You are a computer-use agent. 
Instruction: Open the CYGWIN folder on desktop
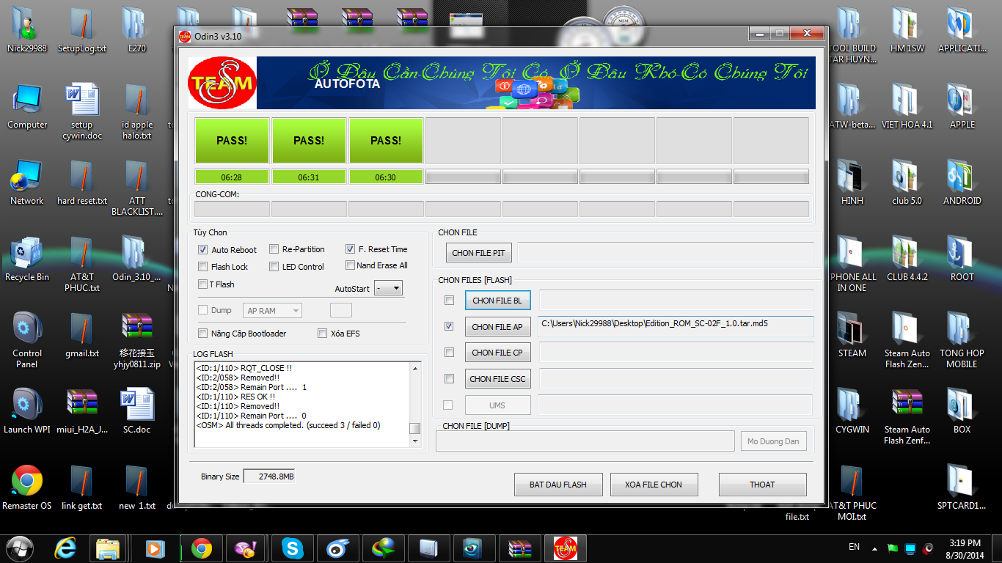tap(852, 411)
